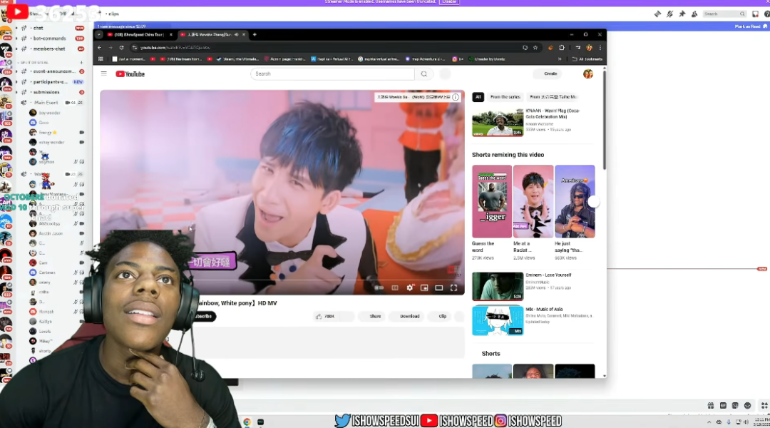Screen dimensions: 770x428
Task: Focus Discord search box
Action: pyautogui.click(x=725, y=14)
